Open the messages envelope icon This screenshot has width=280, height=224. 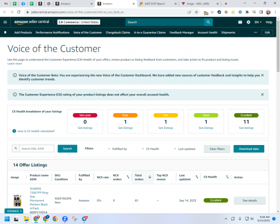pyautogui.click(x=240, y=22)
